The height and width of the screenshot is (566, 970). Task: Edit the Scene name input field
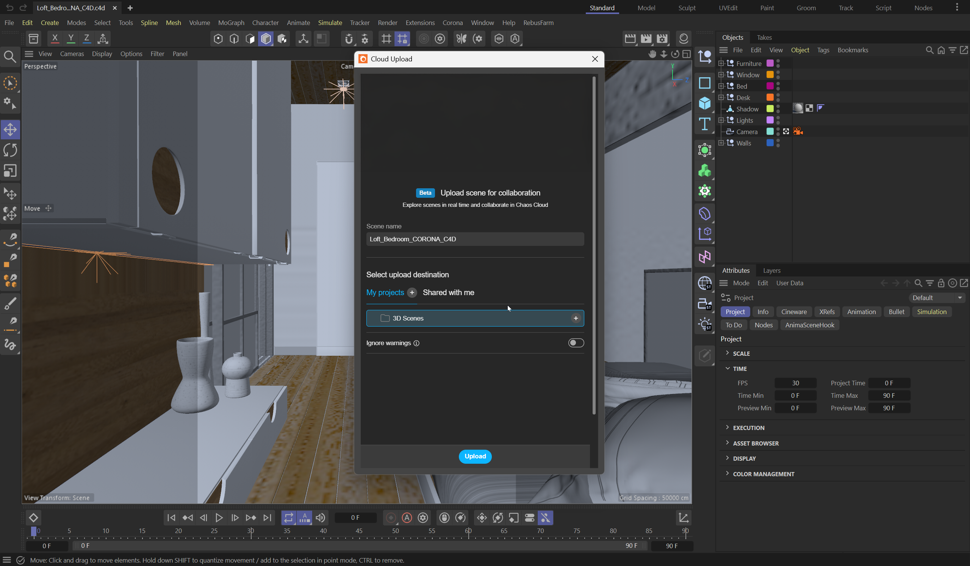tap(475, 239)
